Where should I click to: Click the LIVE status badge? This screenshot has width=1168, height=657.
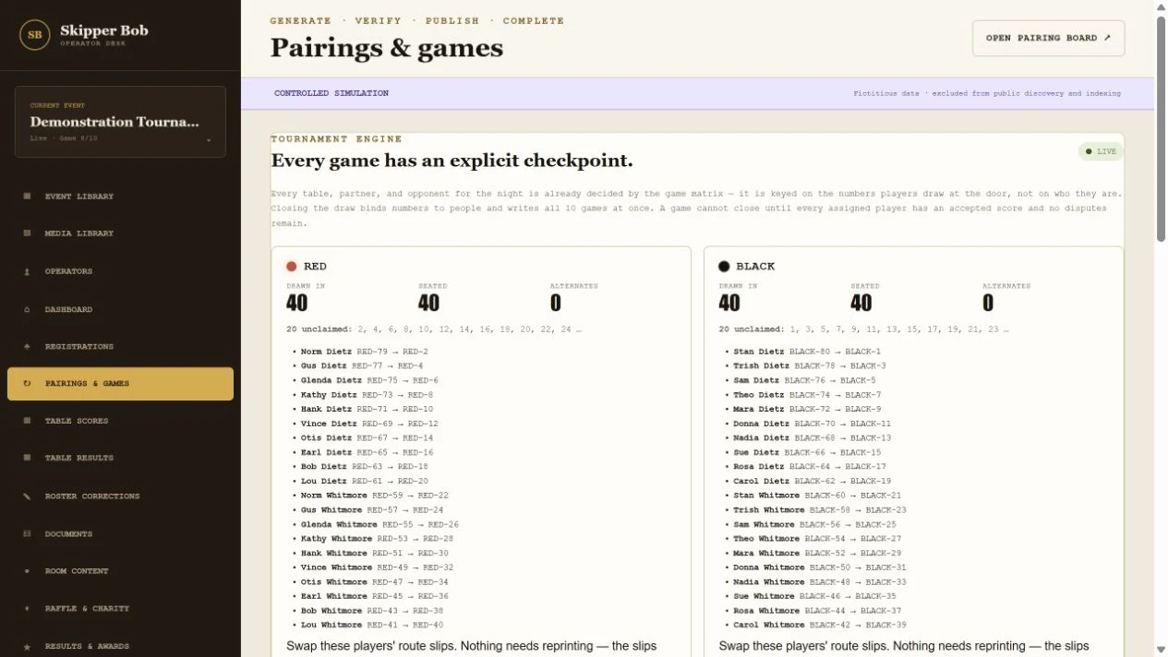[x=1101, y=151]
